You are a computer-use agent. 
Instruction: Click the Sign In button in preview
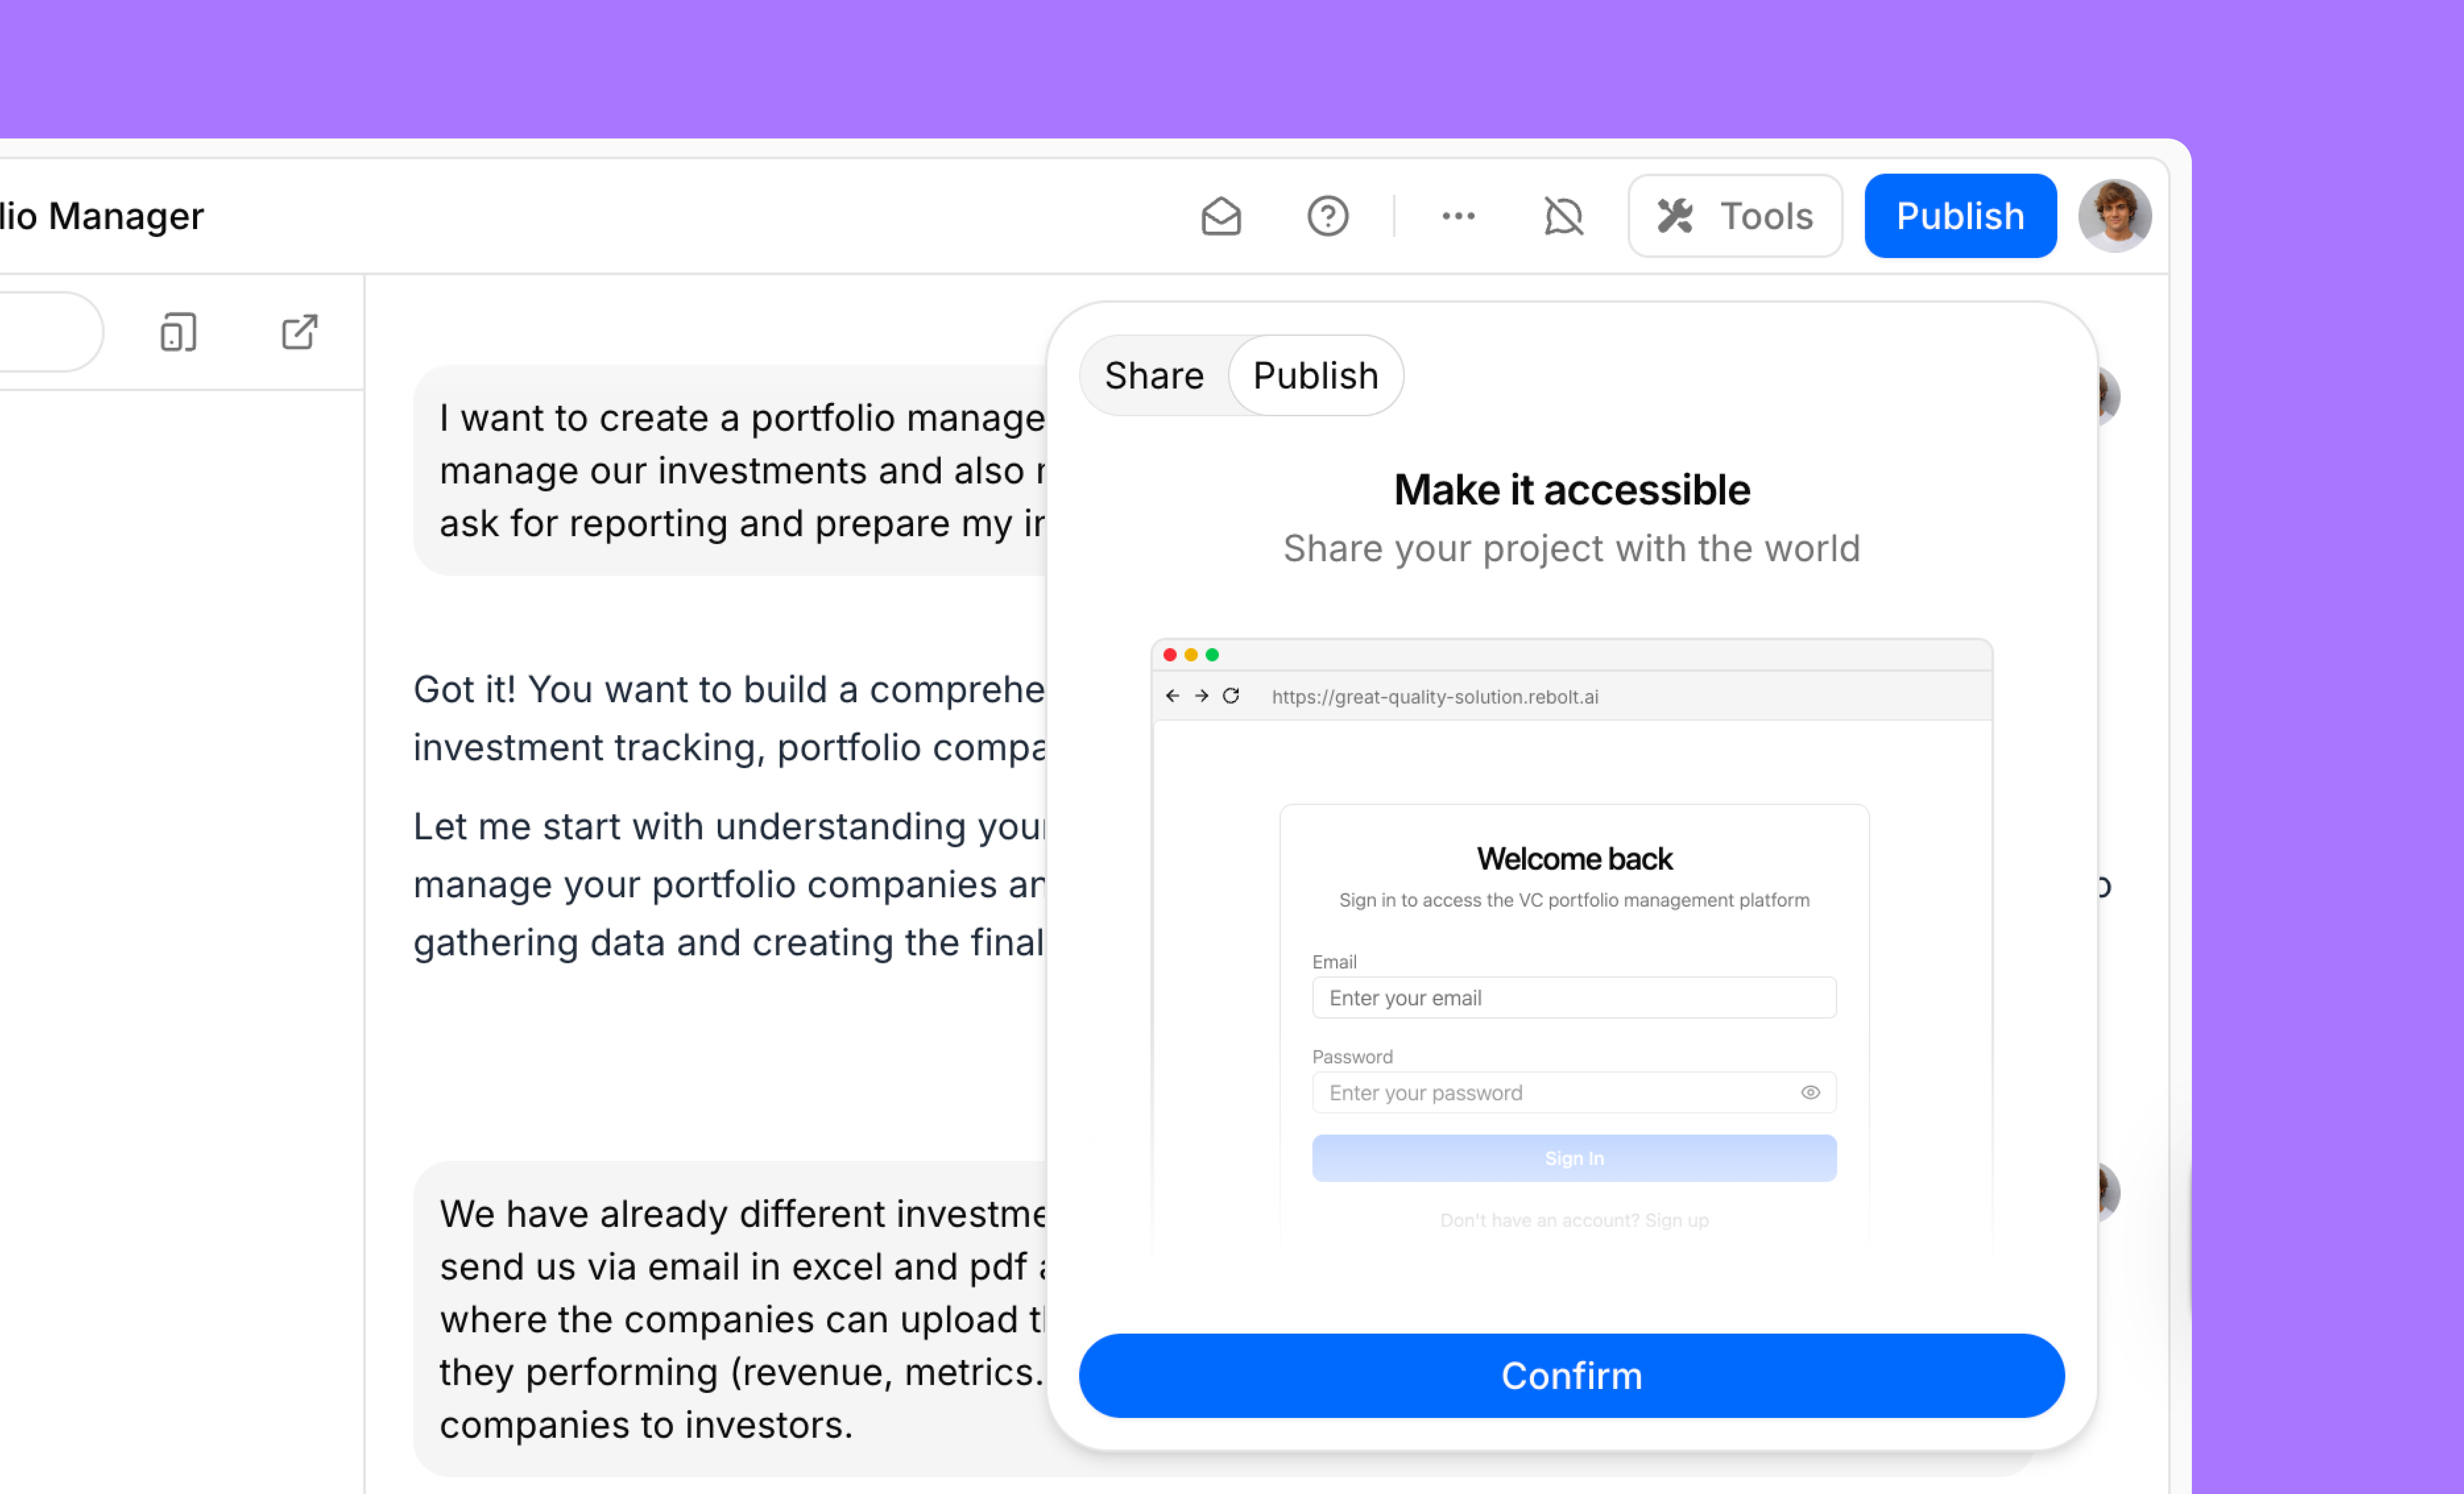click(1573, 1158)
